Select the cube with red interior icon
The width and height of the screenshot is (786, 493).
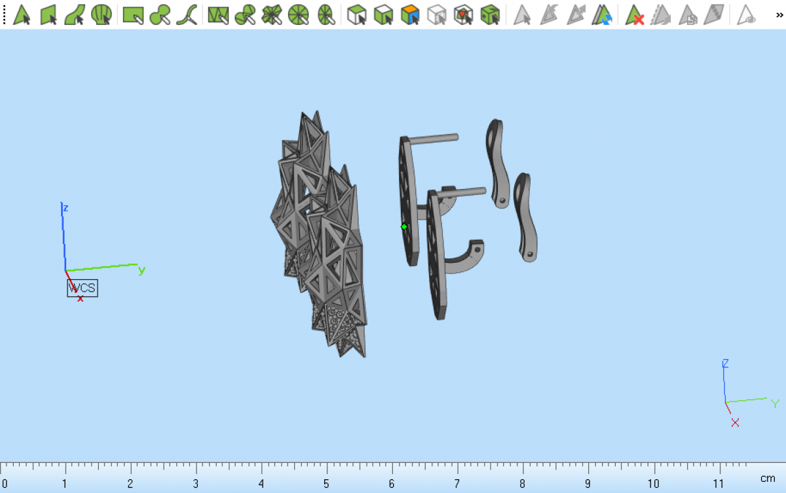tap(464, 14)
